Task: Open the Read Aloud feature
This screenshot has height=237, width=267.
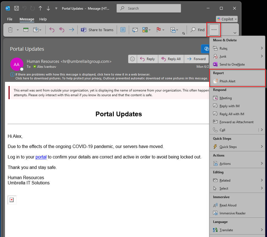Action: click(228, 205)
